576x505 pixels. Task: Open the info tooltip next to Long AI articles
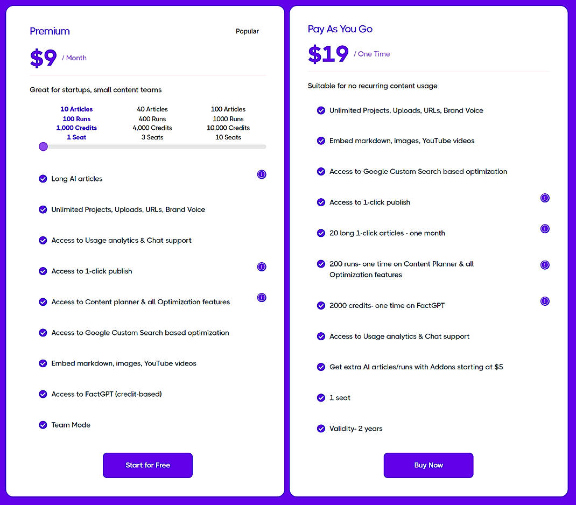(262, 174)
